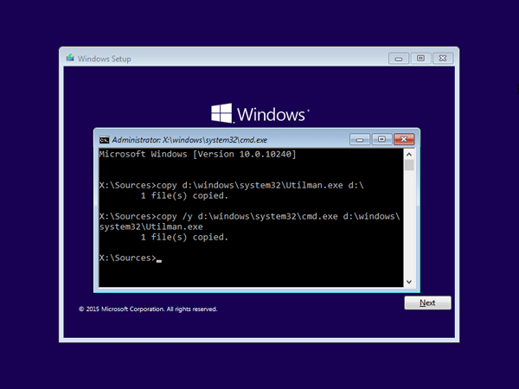
Task: Click the empty scrollbar track below thumb
Action: tap(409, 225)
